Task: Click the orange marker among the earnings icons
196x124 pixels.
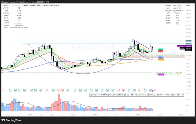Action: point(61,90)
